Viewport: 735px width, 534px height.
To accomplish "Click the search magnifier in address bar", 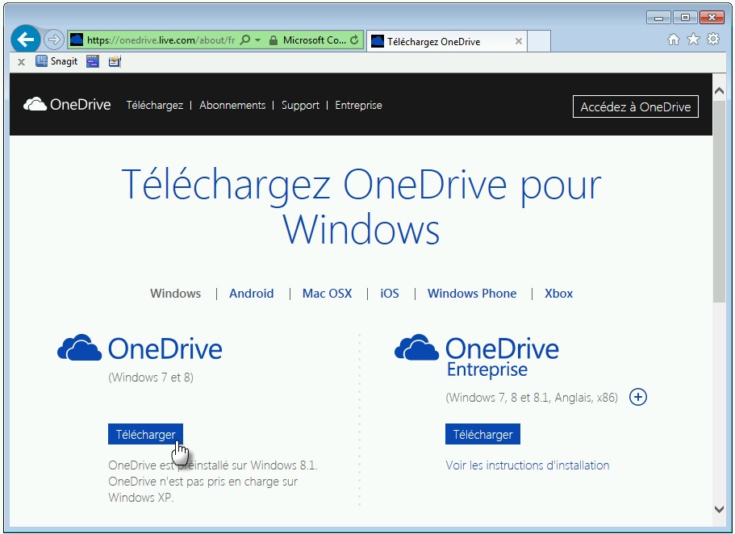I will [x=245, y=40].
